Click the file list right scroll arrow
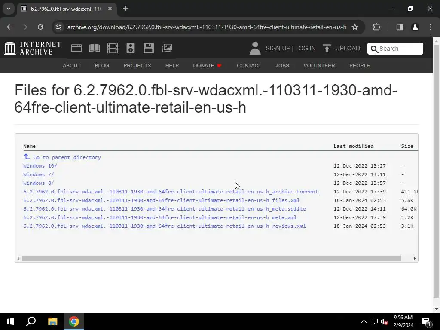 coord(415,258)
